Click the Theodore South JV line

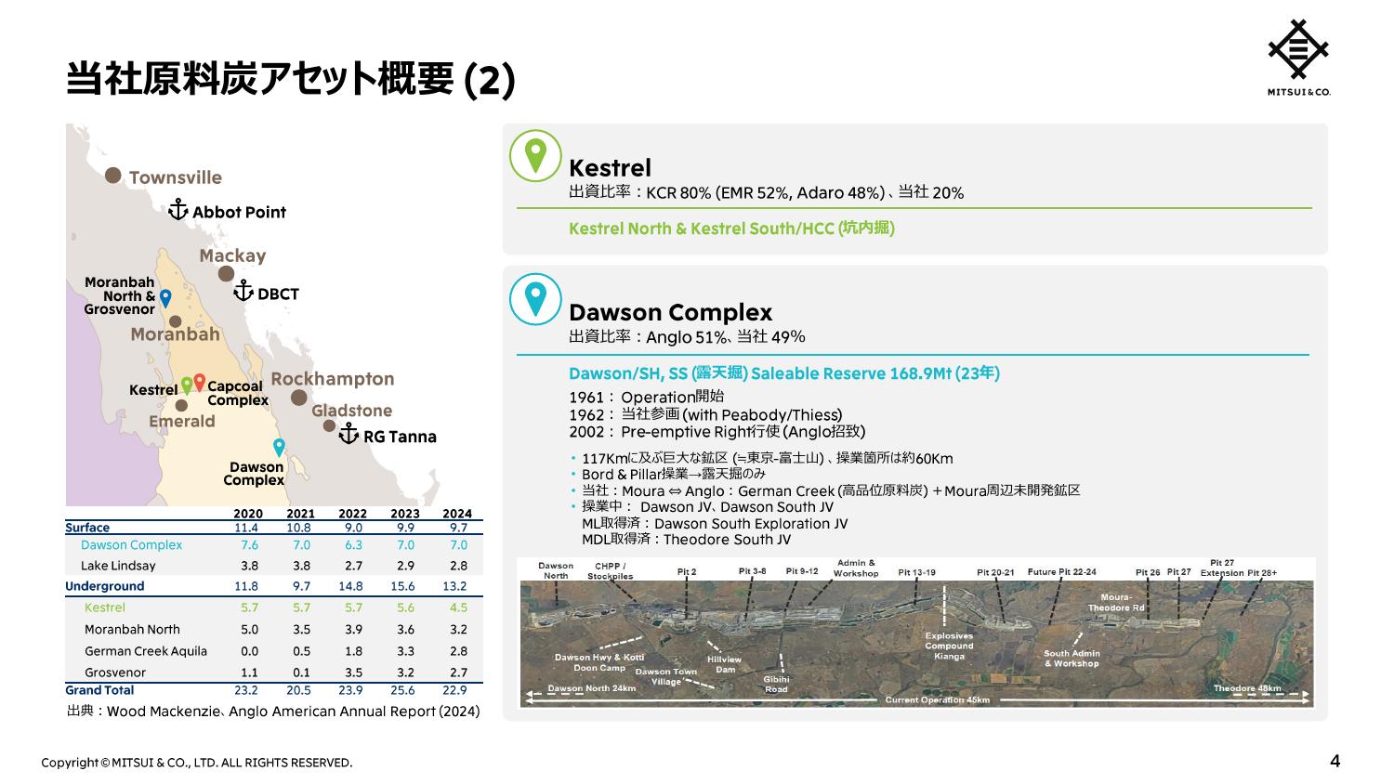[x=686, y=540]
